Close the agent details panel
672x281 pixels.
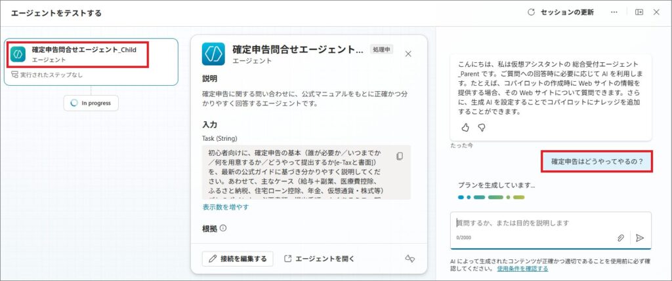[x=408, y=54]
